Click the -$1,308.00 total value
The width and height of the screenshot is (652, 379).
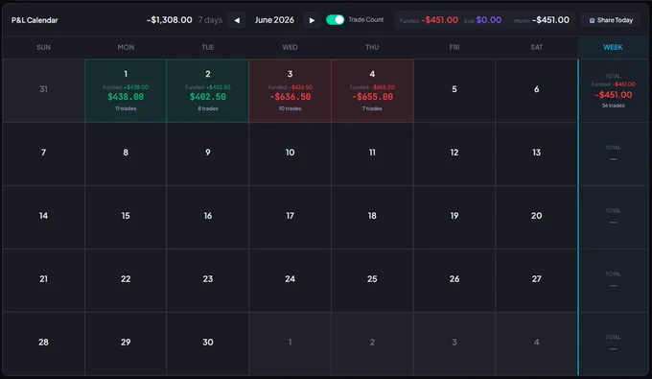coord(170,20)
